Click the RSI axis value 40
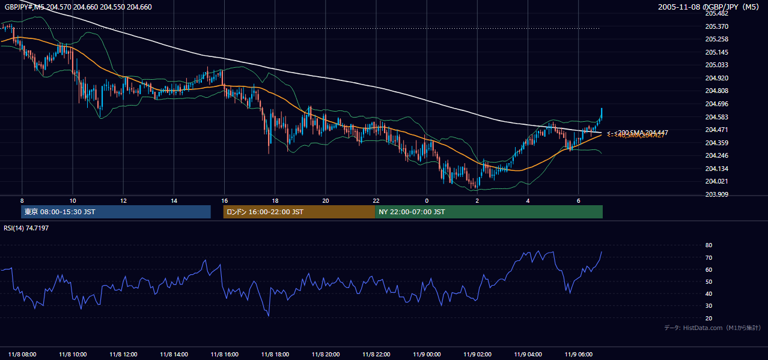Image resolution: width=768 pixels, height=360 pixels. [709, 293]
